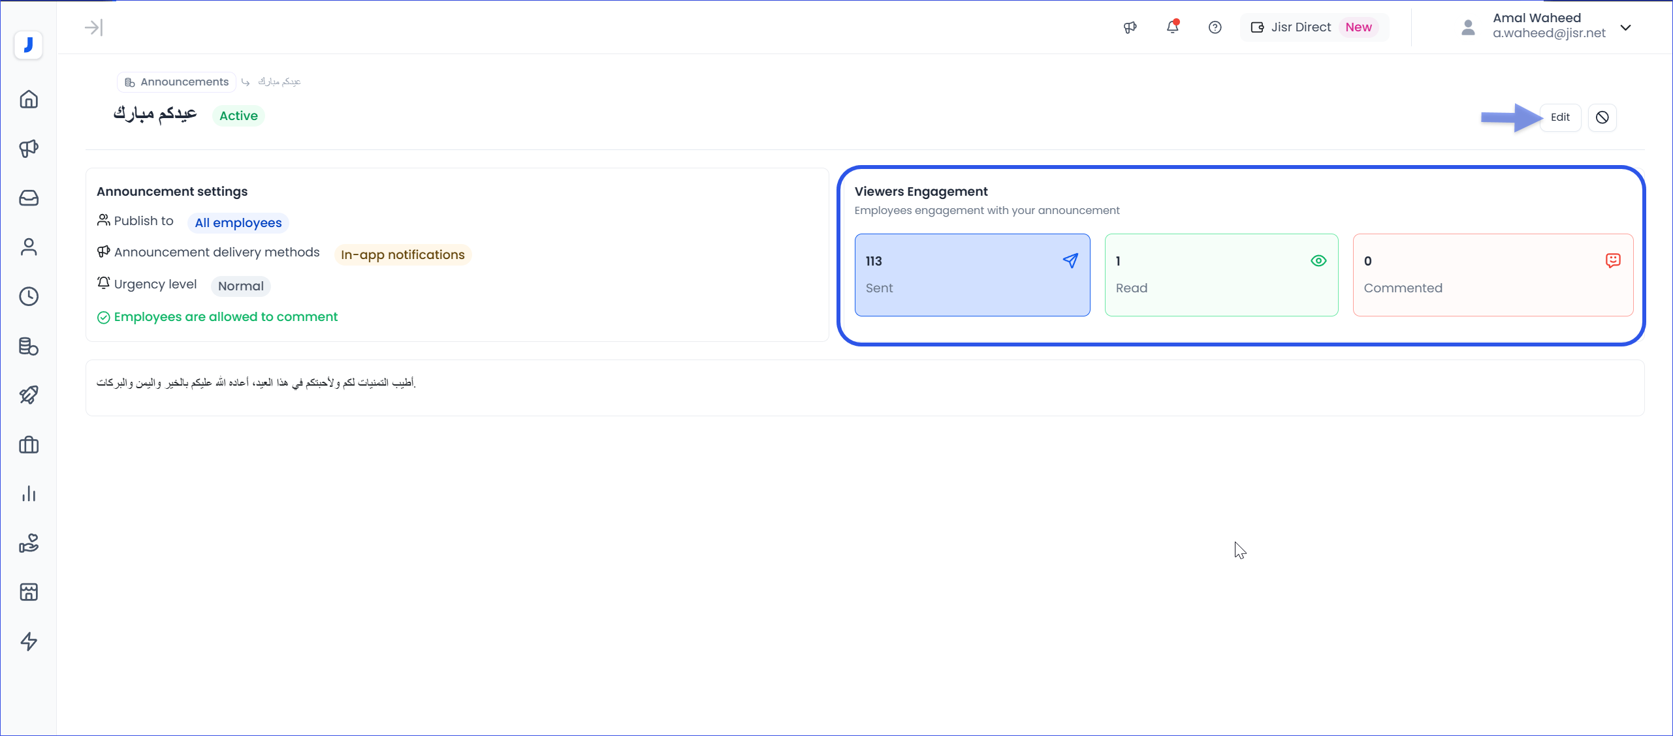
Task: Open the Home sidebar icon
Action: pyautogui.click(x=29, y=99)
